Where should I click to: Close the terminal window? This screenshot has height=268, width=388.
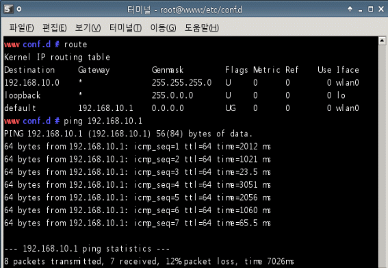pos(381,9)
